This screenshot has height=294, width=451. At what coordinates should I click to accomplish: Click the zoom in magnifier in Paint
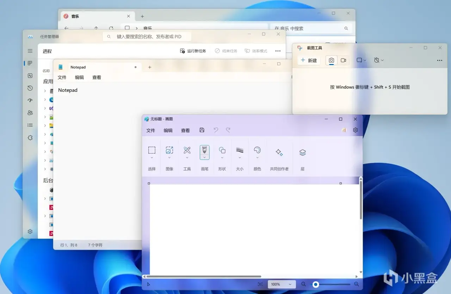pos(357,284)
